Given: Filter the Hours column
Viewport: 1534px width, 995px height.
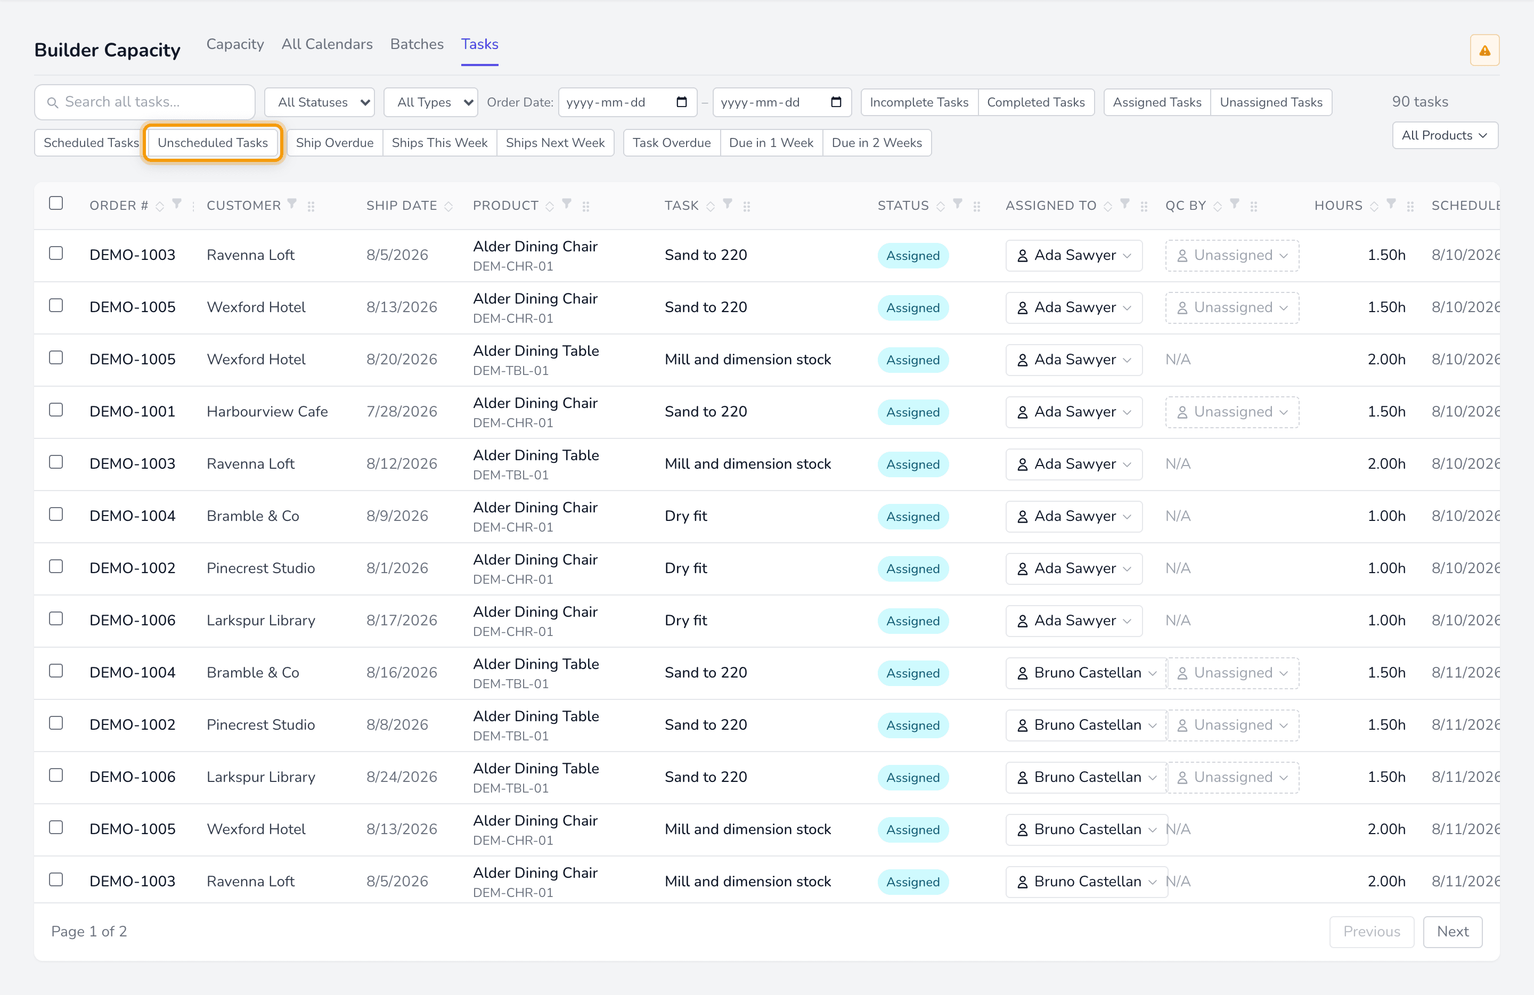Looking at the screenshot, I should (x=1391, y=203).
